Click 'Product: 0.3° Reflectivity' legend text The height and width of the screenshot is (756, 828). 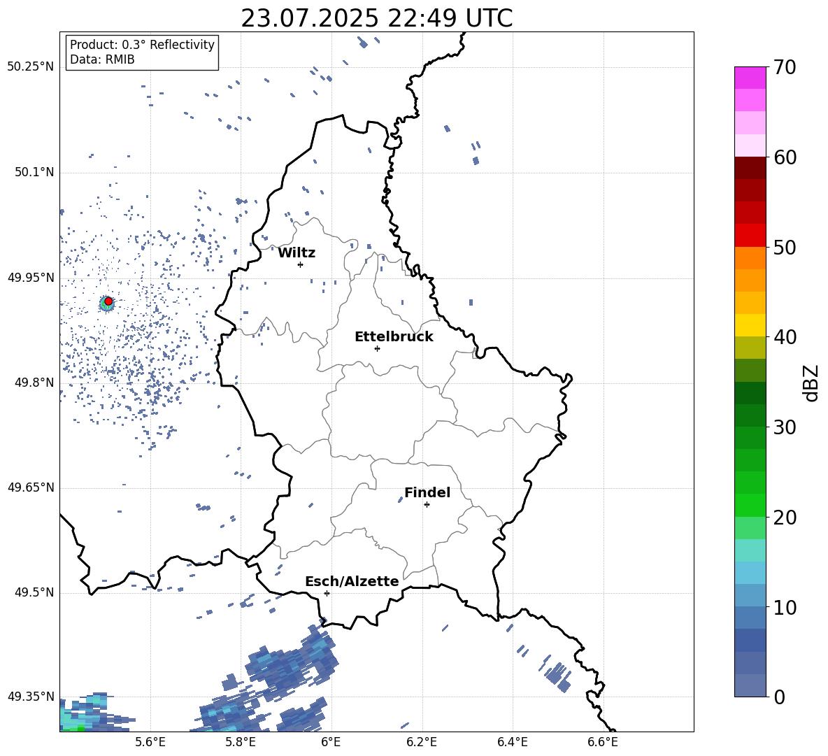tap(142, 44)
